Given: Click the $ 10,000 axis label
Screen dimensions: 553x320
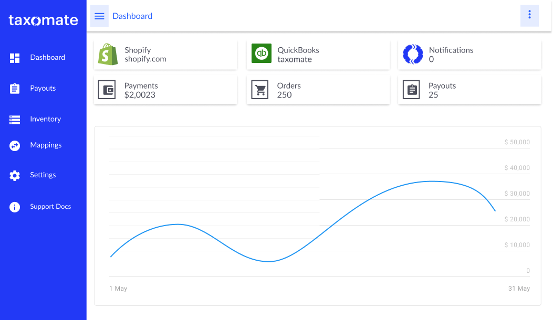Looking at the screenshot, I should (517, 245).
